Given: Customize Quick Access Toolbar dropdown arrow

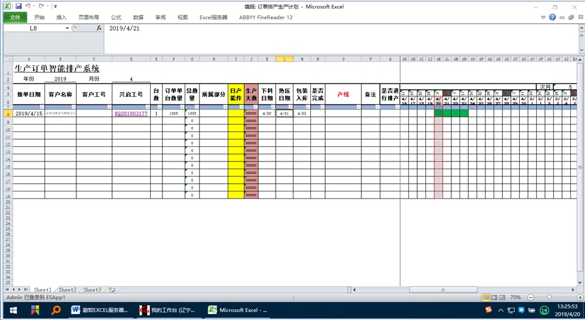Looking at the screenshot, I should point(55,6).
